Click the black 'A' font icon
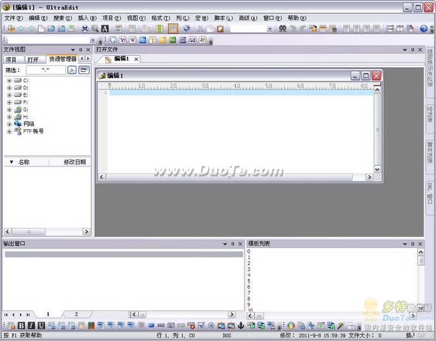436x341 pixels. (x=105, y=29)
